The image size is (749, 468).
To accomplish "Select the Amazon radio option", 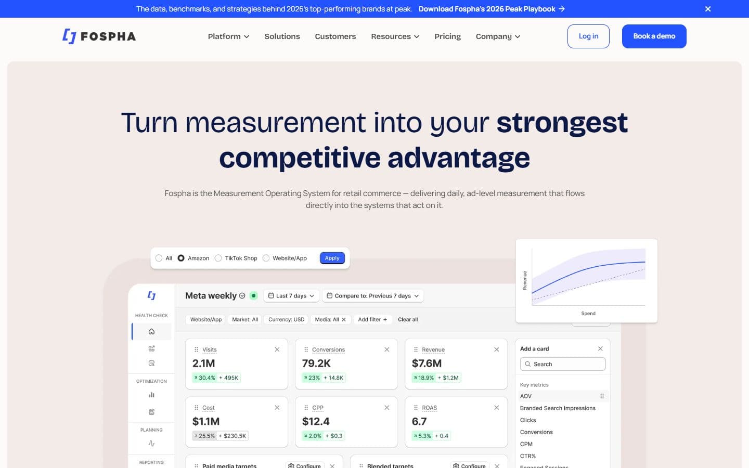I will (x=181, y=258).
